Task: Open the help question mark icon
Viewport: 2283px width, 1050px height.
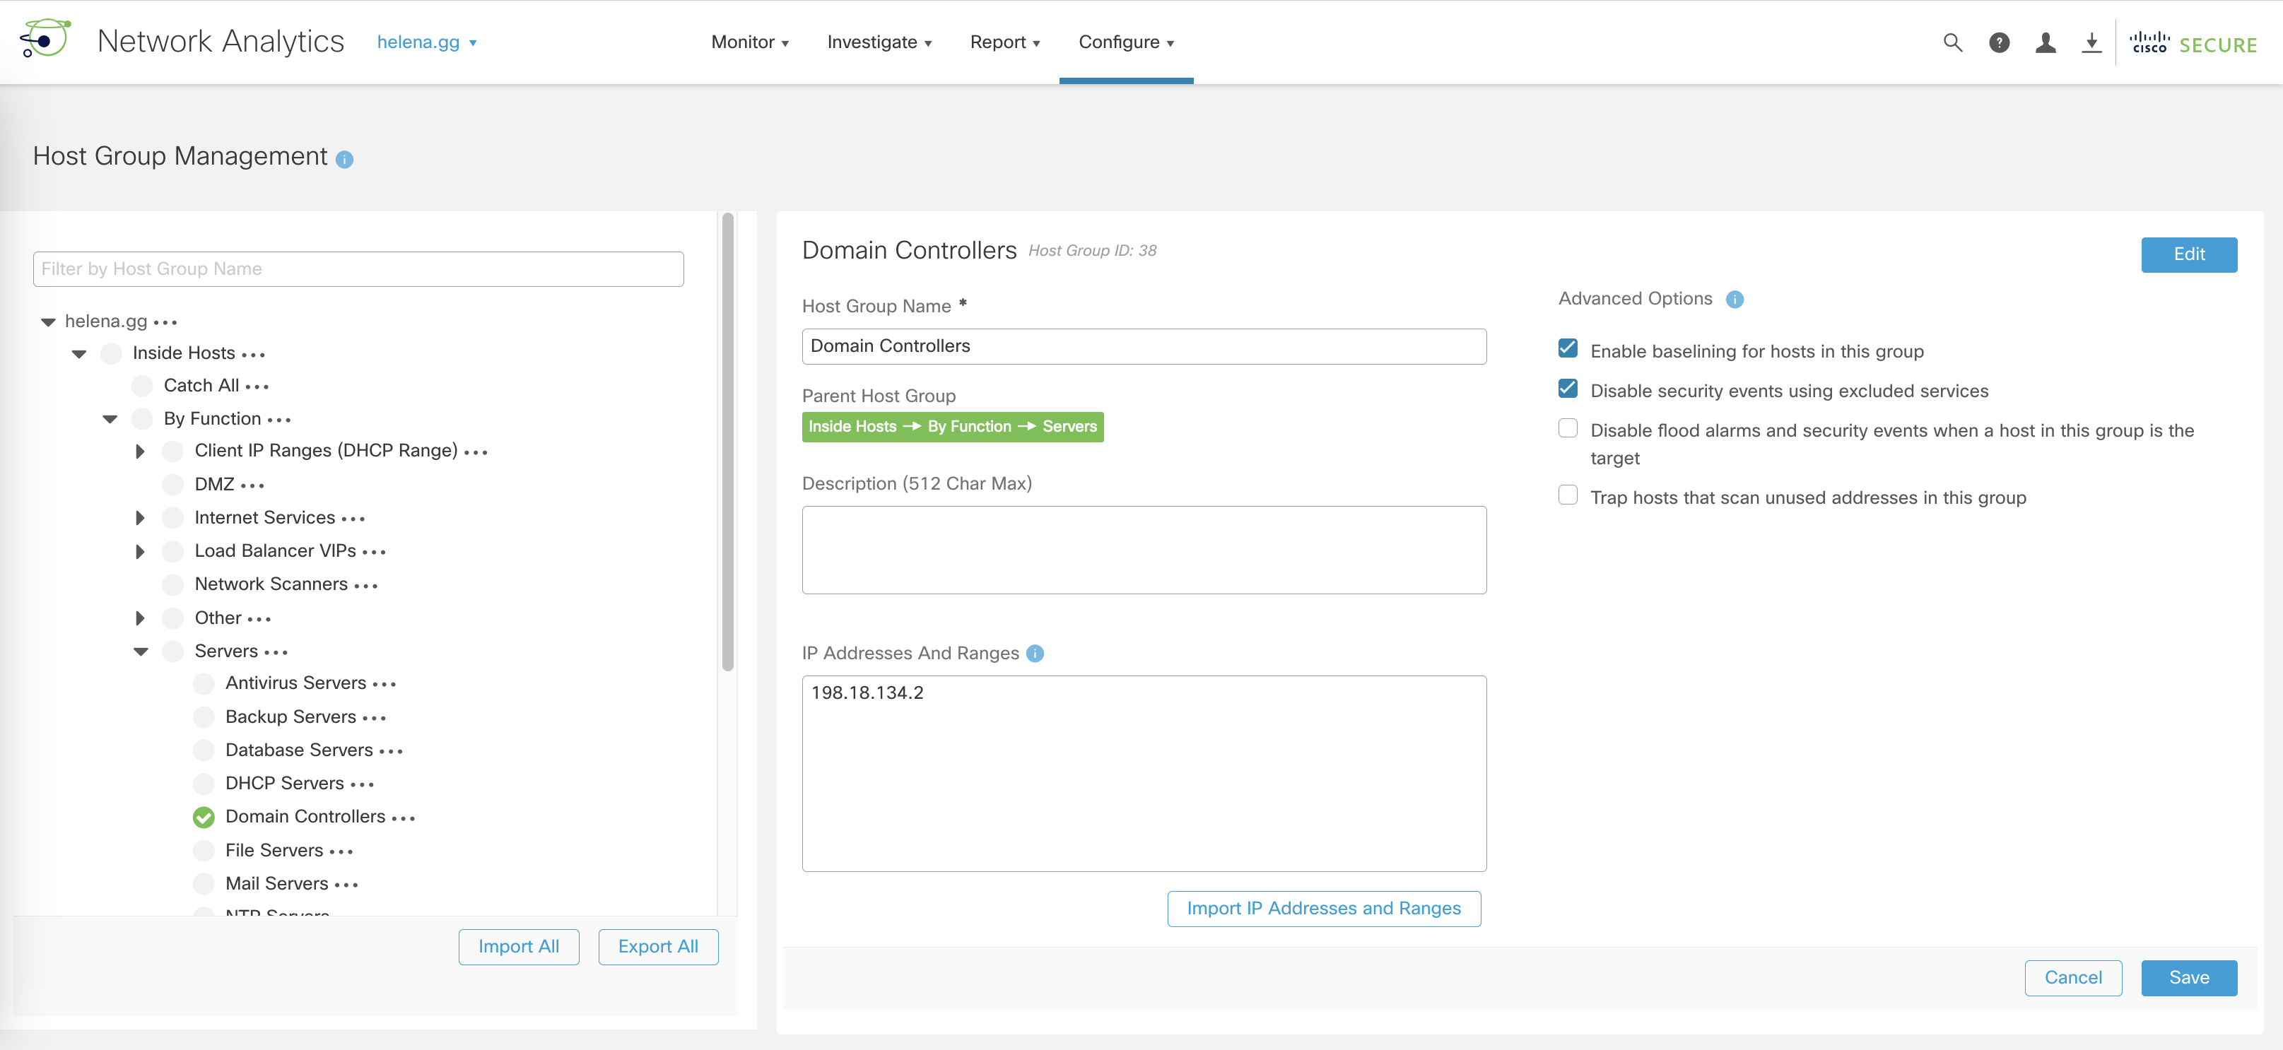Action: tap(1999, 42)
